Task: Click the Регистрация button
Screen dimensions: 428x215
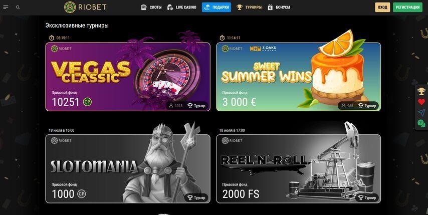Action: click(407, 8)
